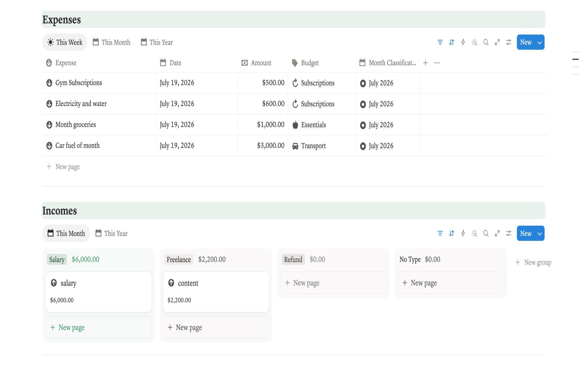
Task: Switch Expenses to This Week view
Action: (65, 42)
